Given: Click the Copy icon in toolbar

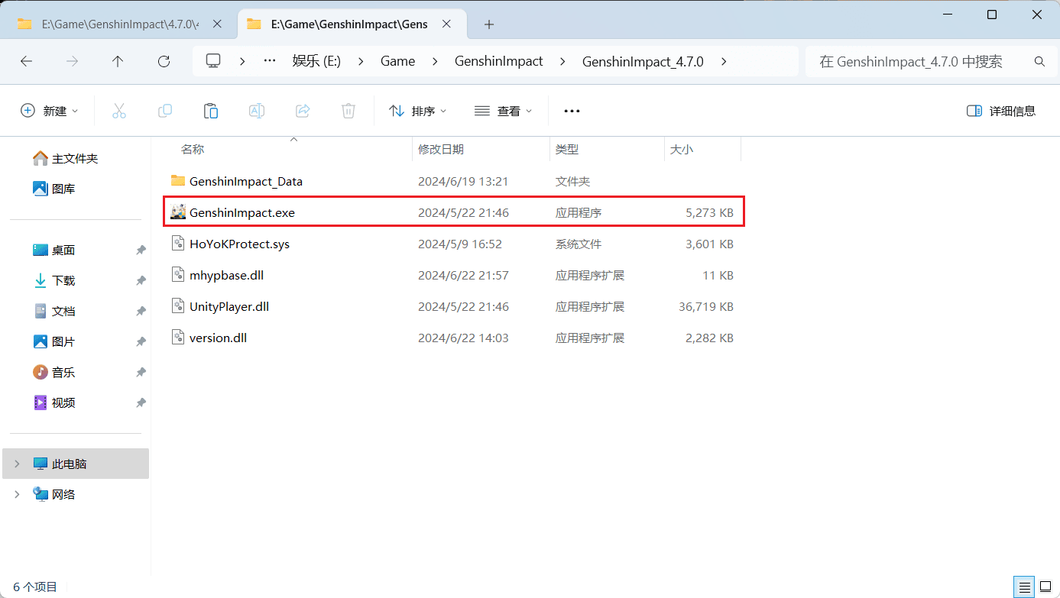Looking at the screenshot, I should pyautogui.click(x=164, y=111).
